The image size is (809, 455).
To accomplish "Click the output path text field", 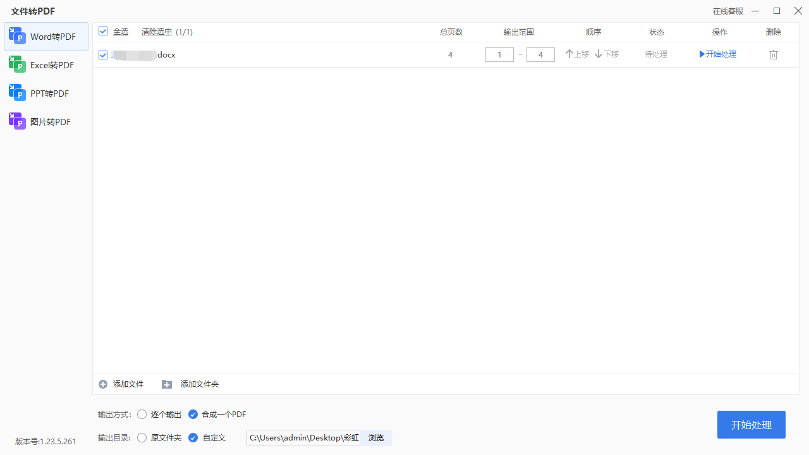I will [x=303, y=437].
